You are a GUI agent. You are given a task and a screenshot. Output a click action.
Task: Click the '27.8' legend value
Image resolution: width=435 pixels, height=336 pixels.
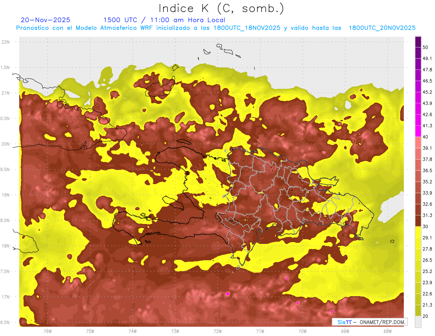point(427,249)
